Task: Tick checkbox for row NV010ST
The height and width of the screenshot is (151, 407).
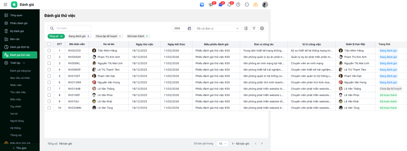Action: [49, 76]
